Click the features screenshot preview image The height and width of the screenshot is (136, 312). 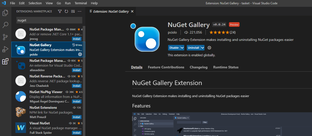point(222,124)
